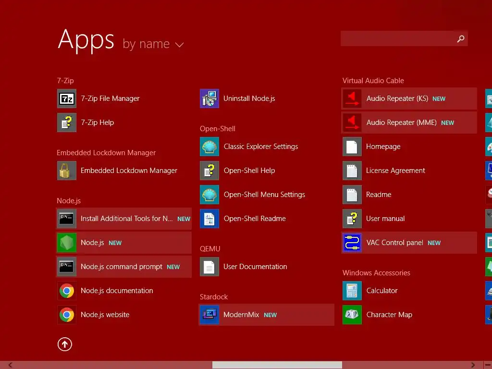Select the Open-Shell group header

[x=218, y=129]
